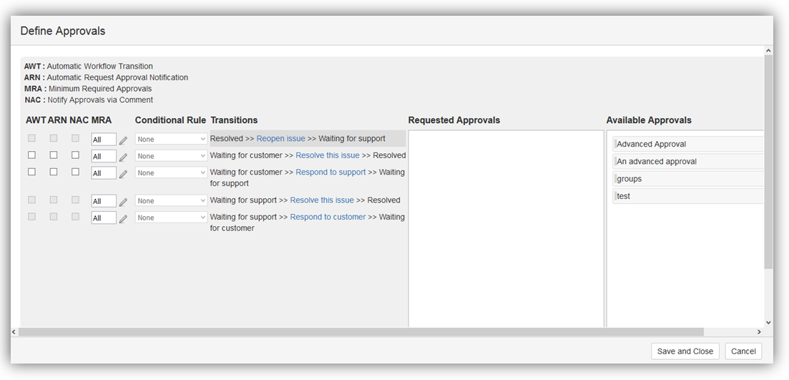
Task: Click the horizontal scrollbar right arrow
Action: pyautogui.click(x=759, y=332)
